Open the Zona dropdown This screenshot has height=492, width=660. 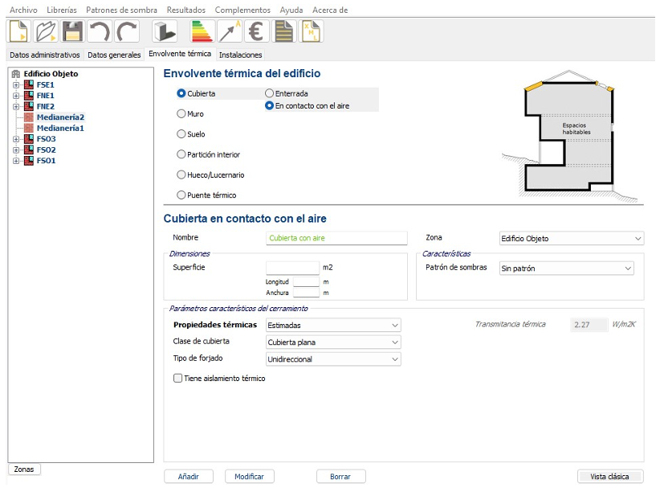click(x=571, y=239)
